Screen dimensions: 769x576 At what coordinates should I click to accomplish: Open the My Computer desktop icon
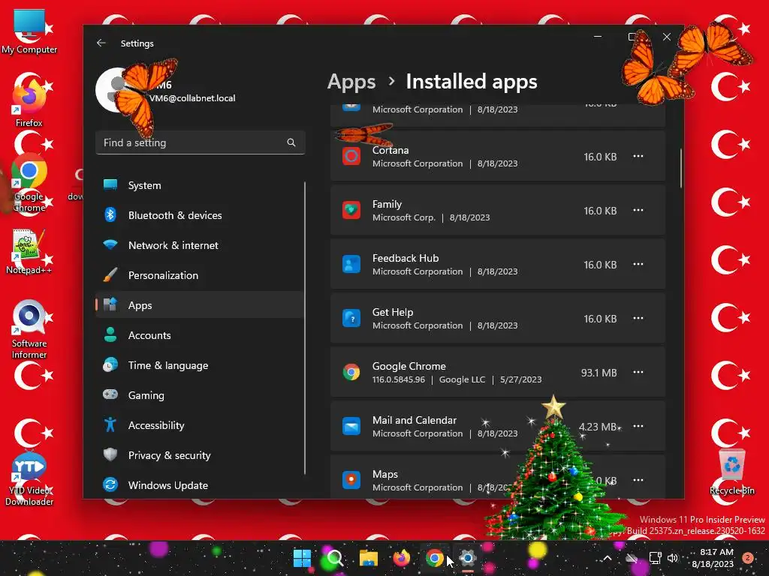pyautogui.click(x=29, y=31)
